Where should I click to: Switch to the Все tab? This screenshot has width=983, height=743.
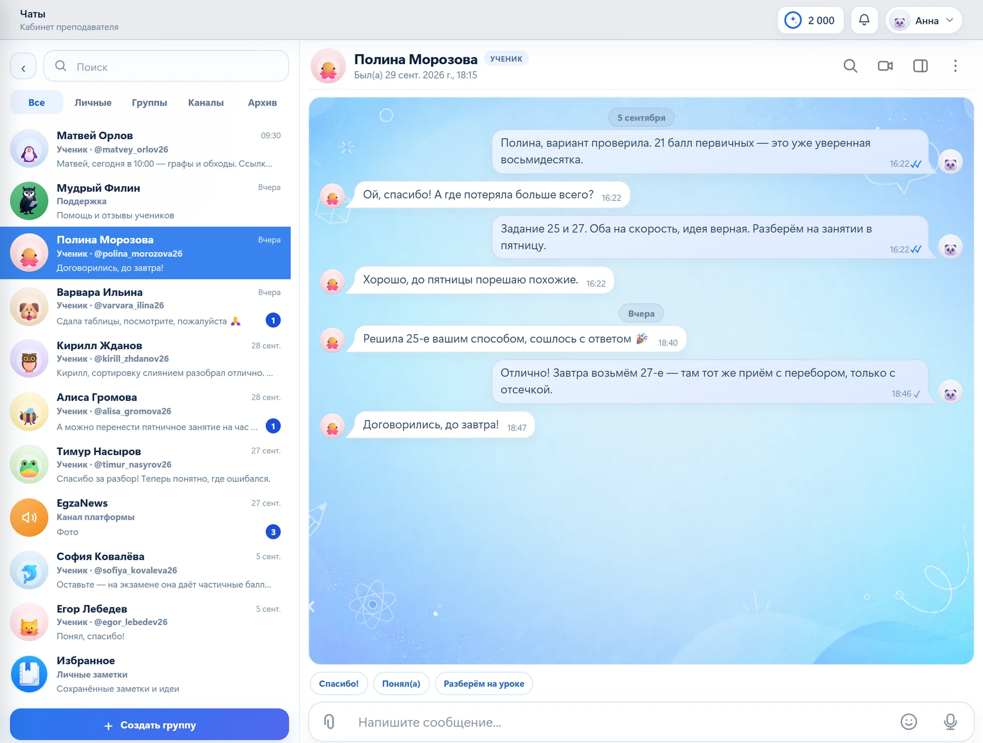coord(36,102)
